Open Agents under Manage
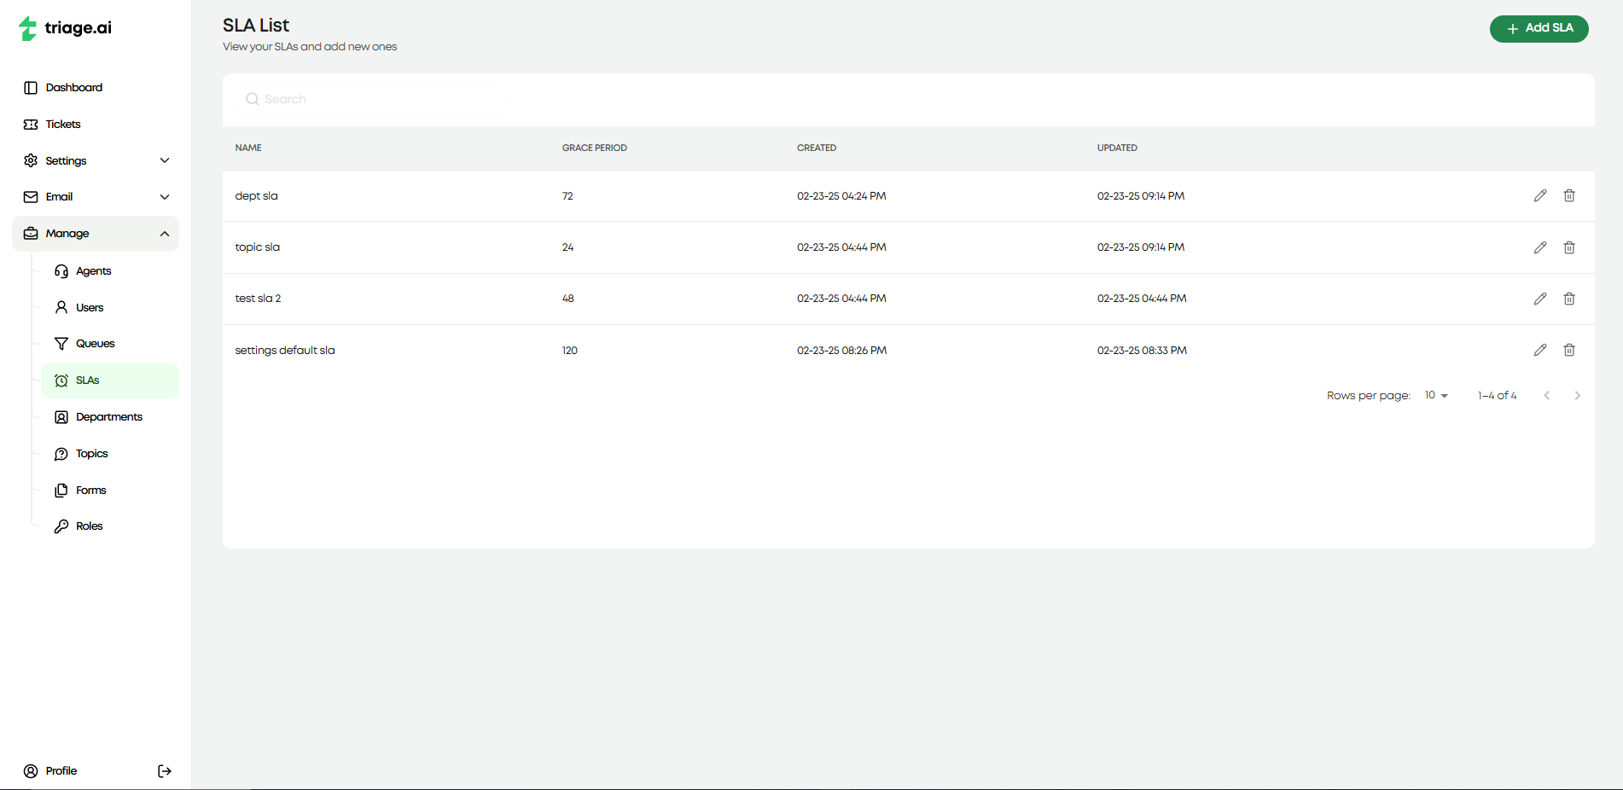The width and height of the screenshot is (1623, 790). point(93,271)
